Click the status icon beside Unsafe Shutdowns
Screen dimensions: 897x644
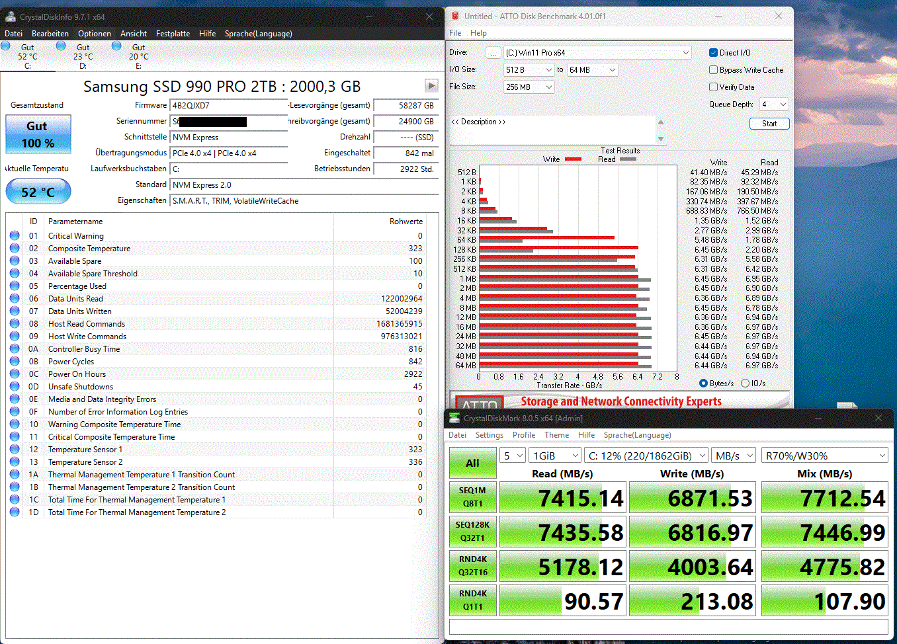(15, 386)
